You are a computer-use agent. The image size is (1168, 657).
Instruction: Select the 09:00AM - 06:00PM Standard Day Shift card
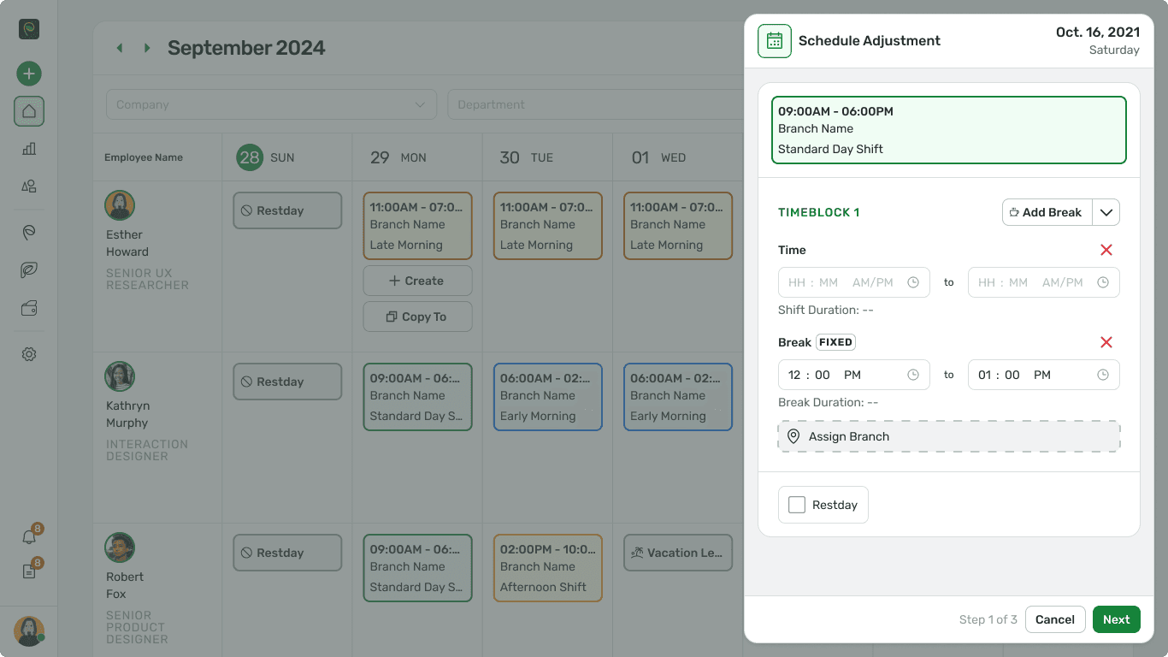948,130
